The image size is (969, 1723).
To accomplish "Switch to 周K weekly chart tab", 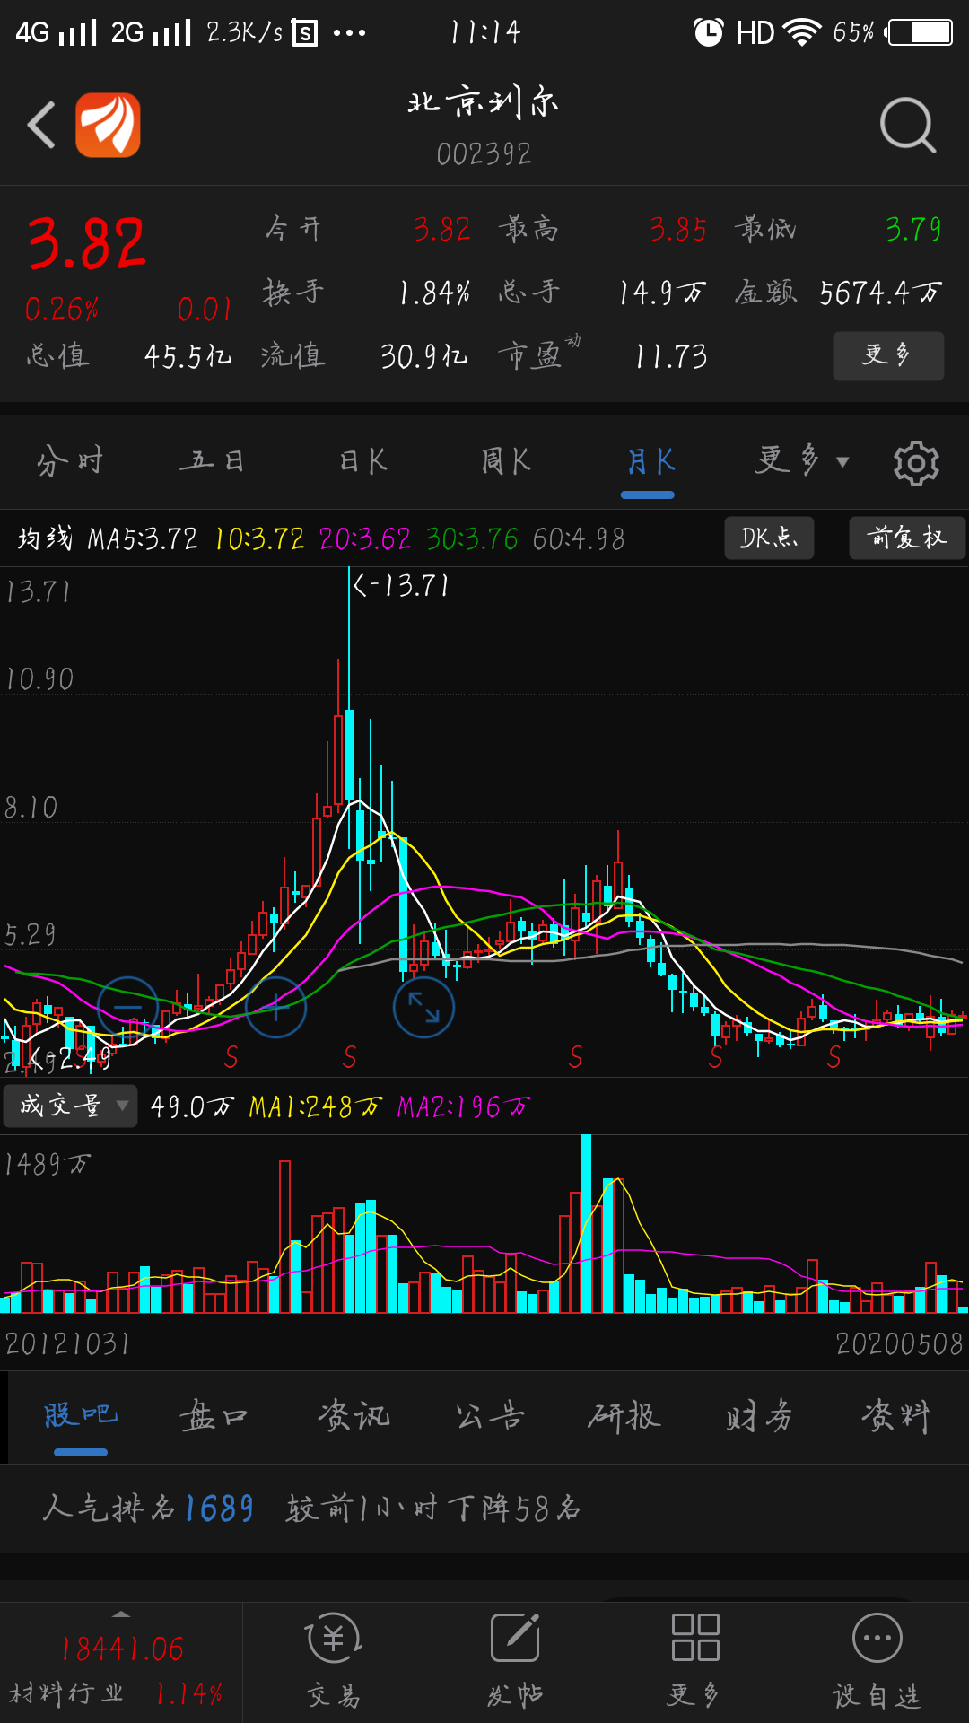I will (506, 461).
